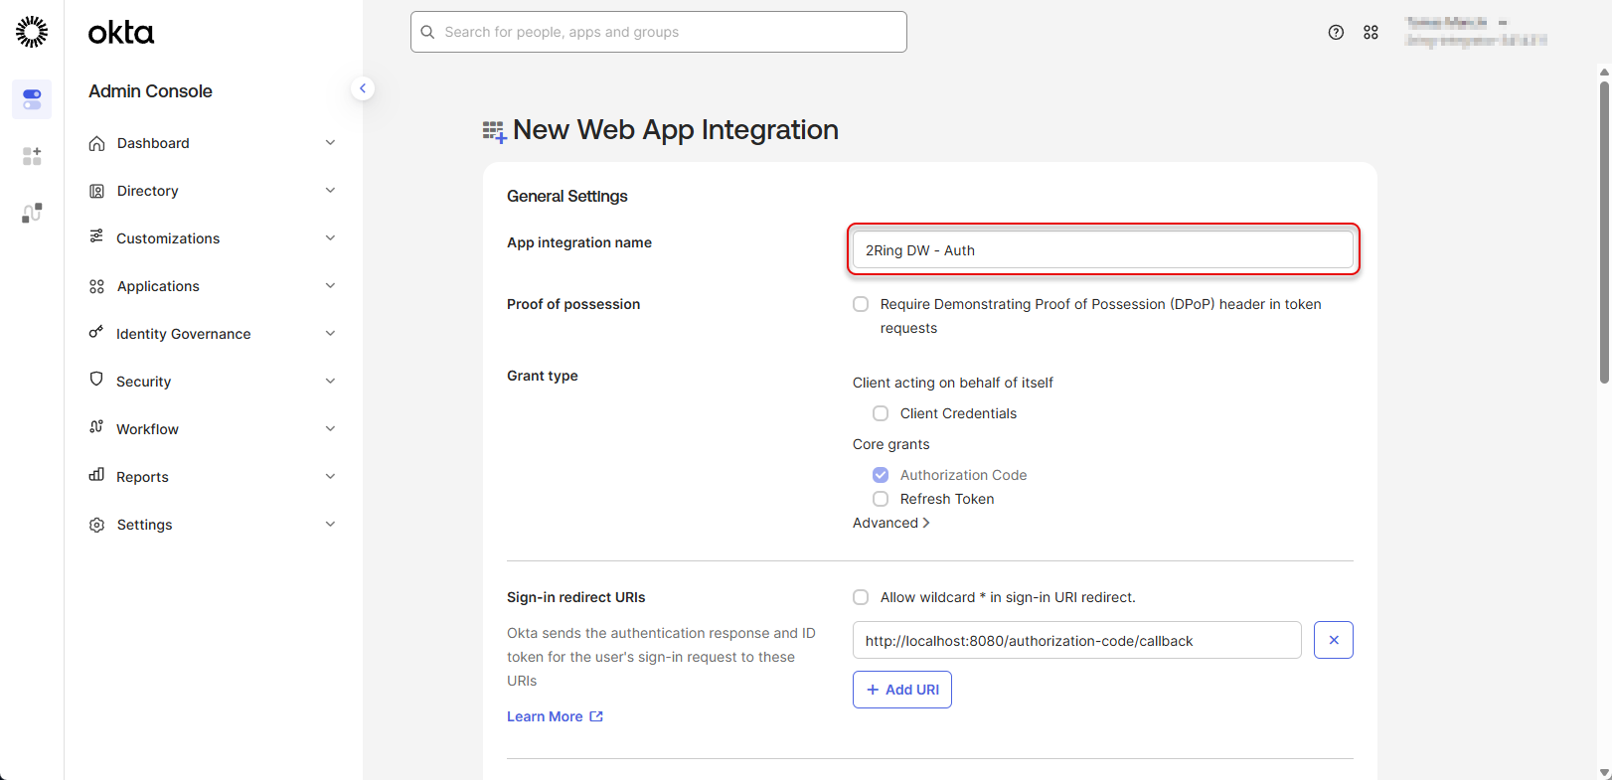Click the App integration name field

tap(1102, 250)
